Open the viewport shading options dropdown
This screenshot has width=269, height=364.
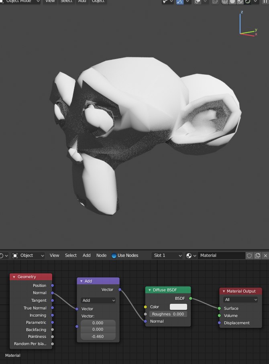pyautogui.click(x=255, y=2)
